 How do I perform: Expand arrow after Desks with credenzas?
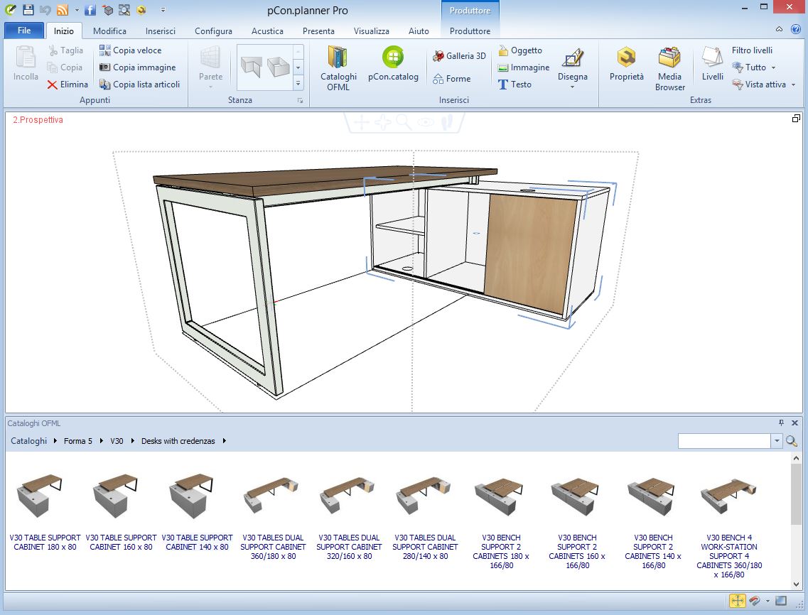[225, 441]
